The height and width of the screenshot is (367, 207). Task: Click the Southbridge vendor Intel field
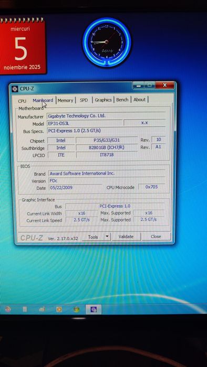click(61, 148)
